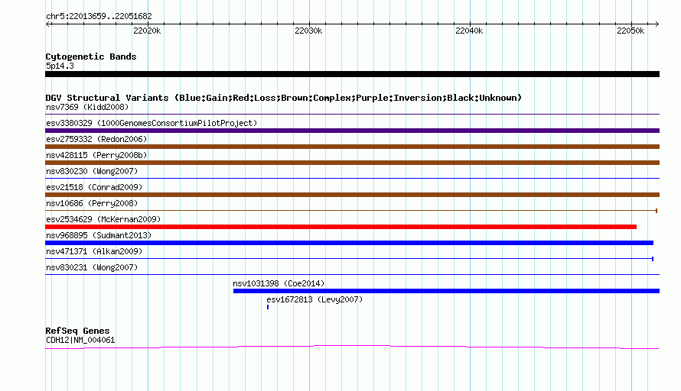Viewport: 681px width, 391px height.
Task: Click the brown esv2759332 Redon2006 bar
Action: 352,147
